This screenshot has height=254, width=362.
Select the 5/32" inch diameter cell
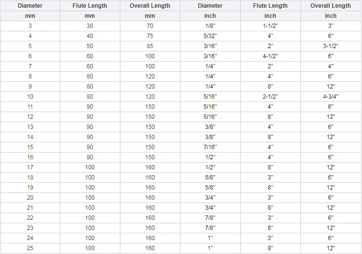pyautogui.click(x=210, y=36)
